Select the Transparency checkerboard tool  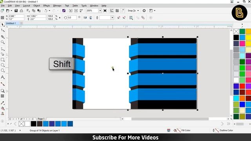click(x=3, y=96)
